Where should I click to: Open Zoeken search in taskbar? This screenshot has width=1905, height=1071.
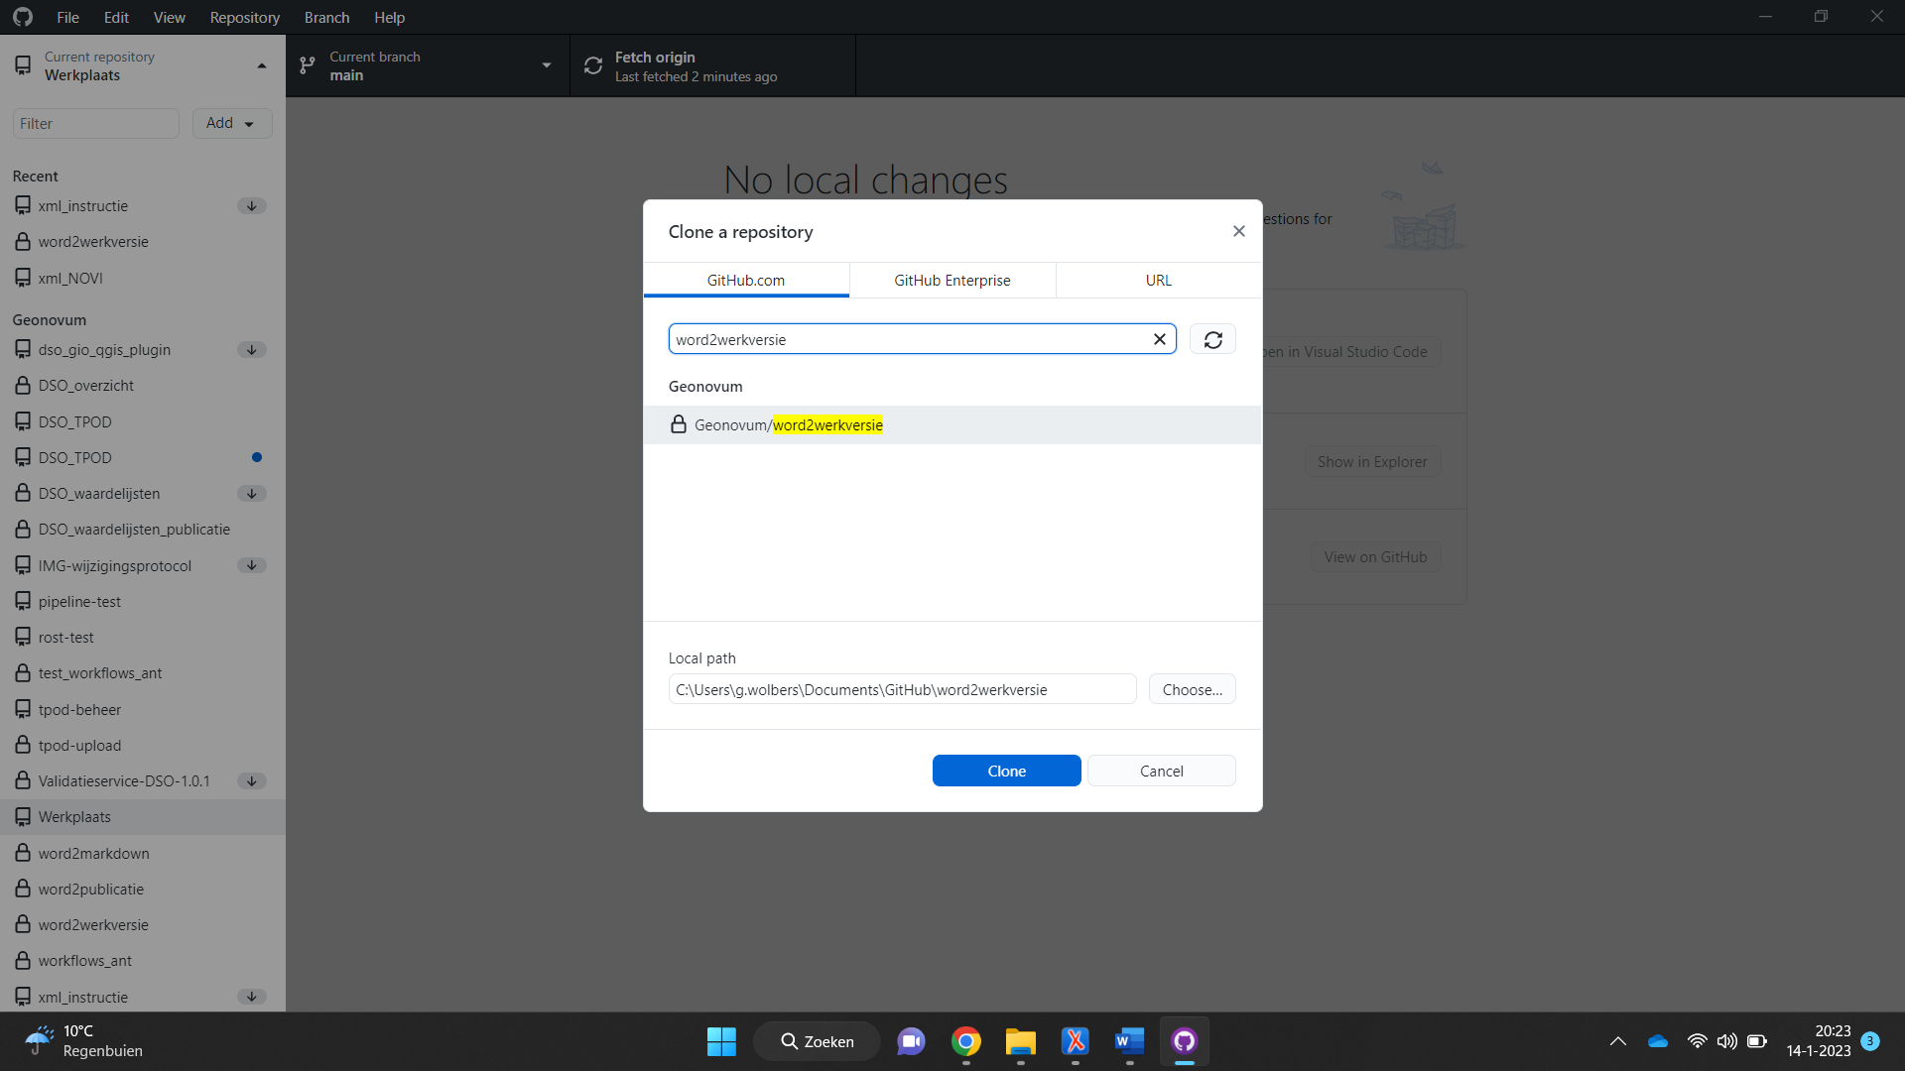(x=817, y=1041)
